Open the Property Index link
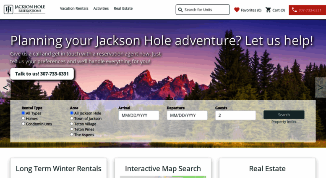Image resolution: width=326 pixels, height=178 pixels. [284, 122]
